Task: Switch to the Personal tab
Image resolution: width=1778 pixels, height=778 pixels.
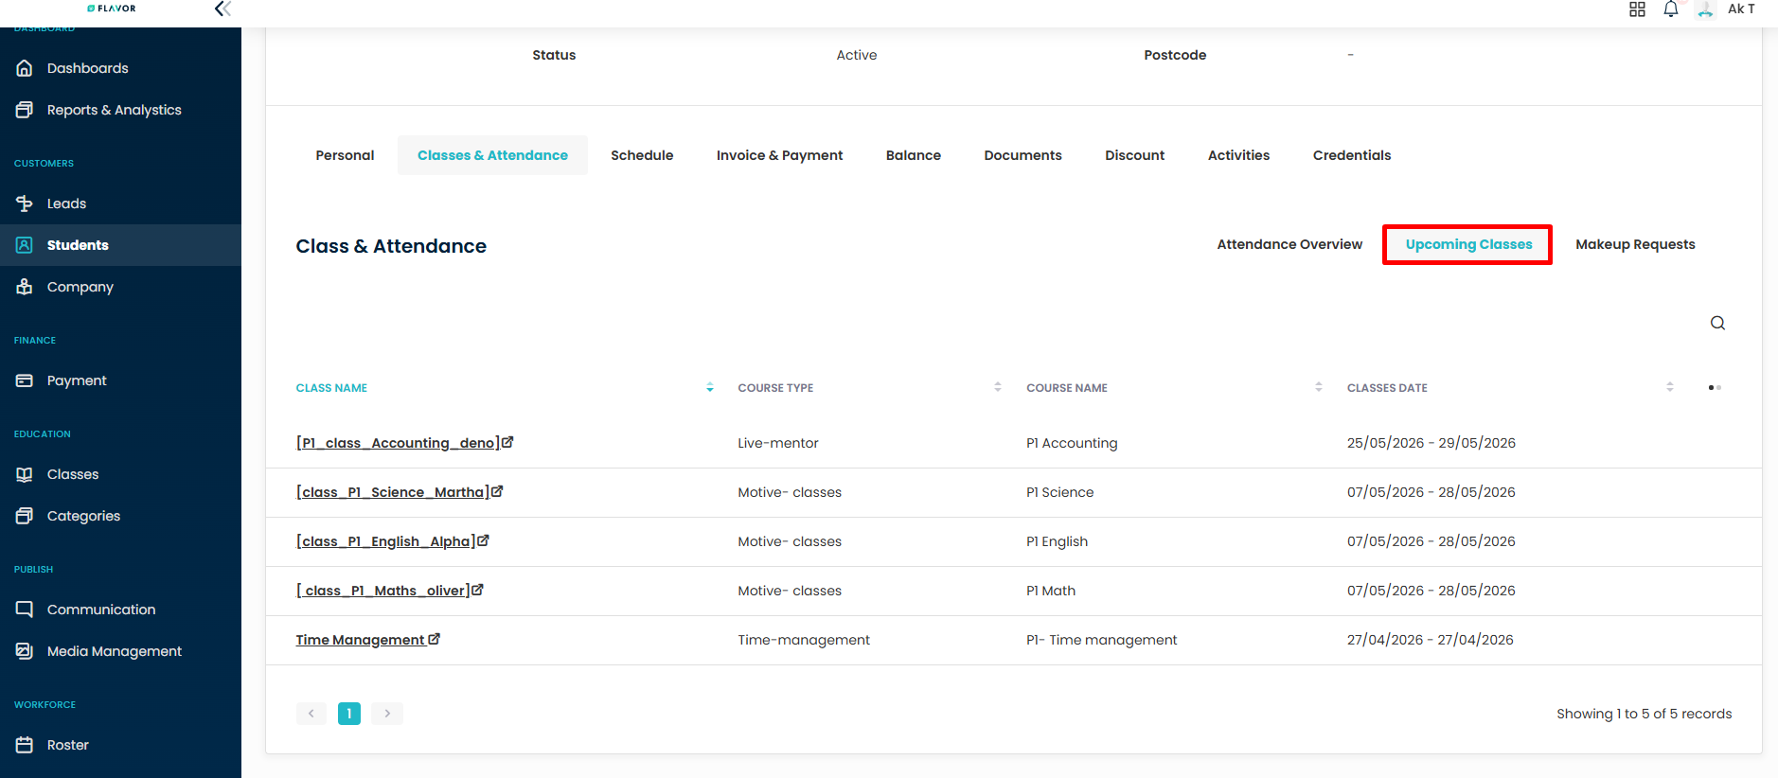Action: point(345,155)
